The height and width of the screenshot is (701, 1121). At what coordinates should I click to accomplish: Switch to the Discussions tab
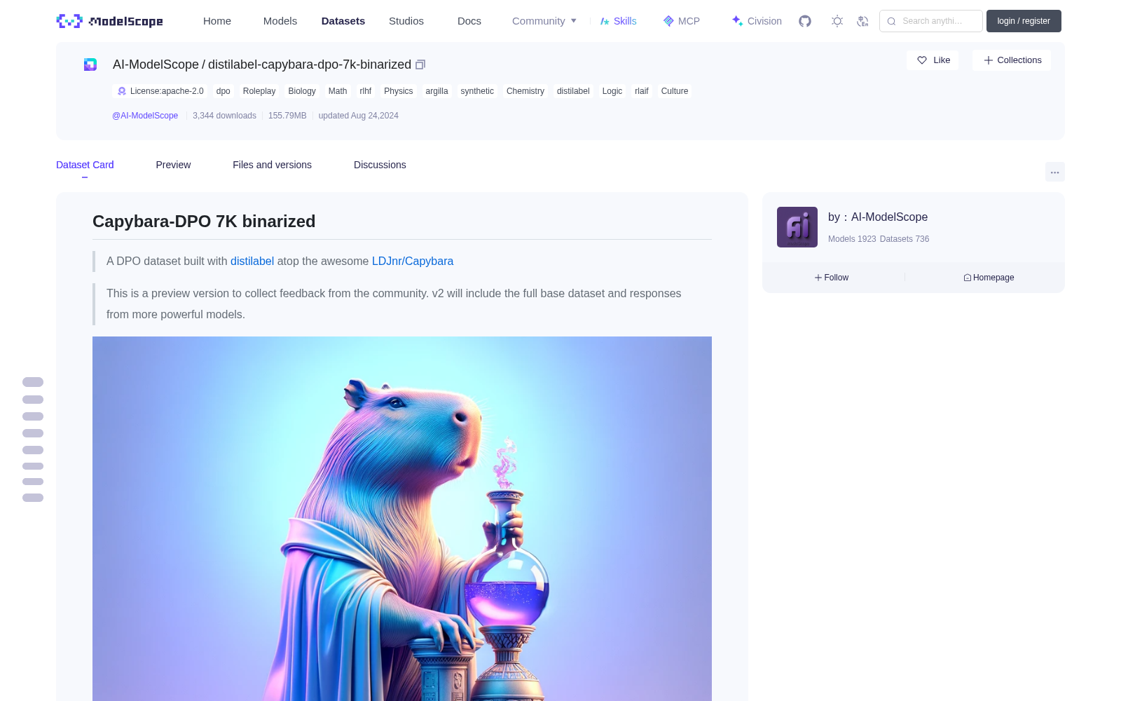[380, 165]
